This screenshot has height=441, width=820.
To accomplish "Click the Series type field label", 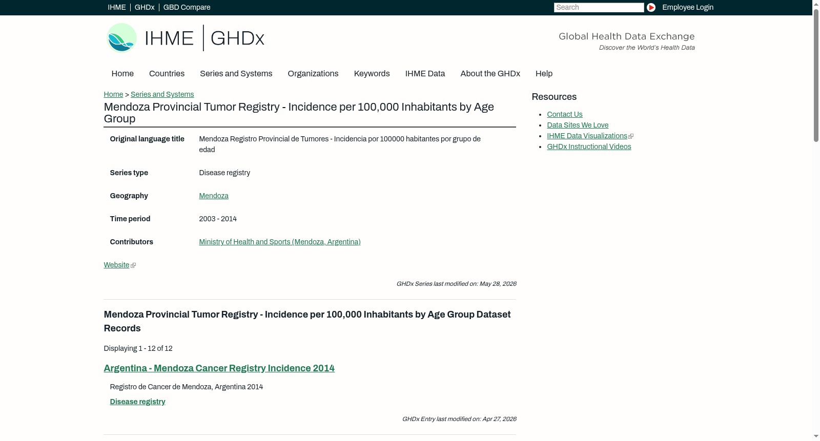I will coord(129,173).
